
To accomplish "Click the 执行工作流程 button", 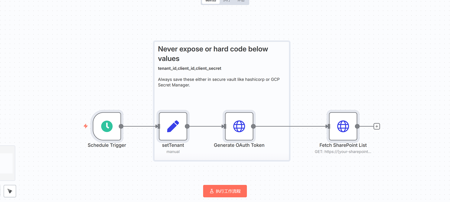I will (x=225, y=191).
